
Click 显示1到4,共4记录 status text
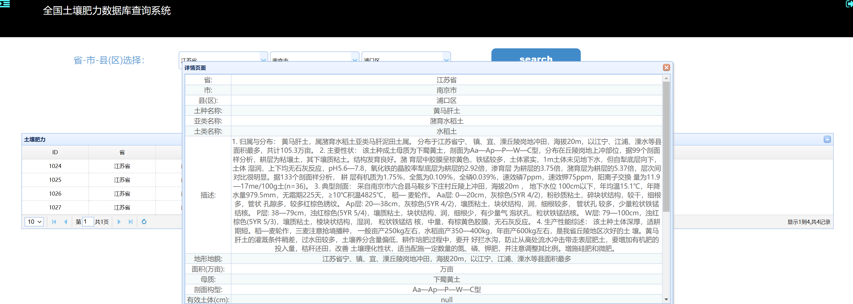coord(809,222)
